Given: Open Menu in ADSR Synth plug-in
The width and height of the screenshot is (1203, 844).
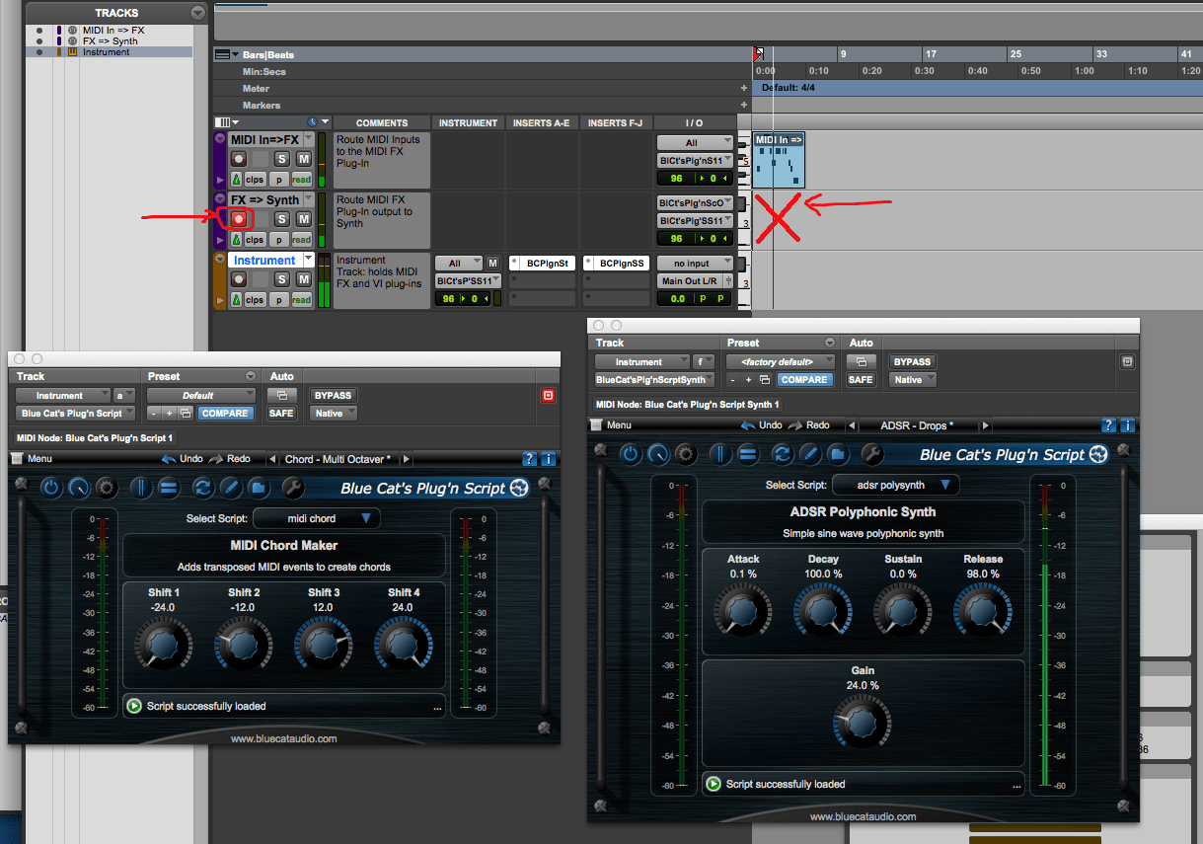Looking at the screenshot, I should 612,425.
